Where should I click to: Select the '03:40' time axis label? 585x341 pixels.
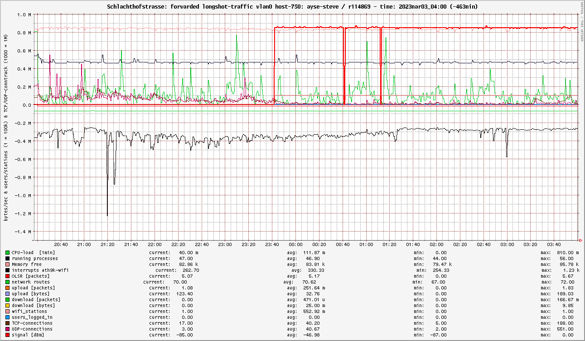pos(554,244)
